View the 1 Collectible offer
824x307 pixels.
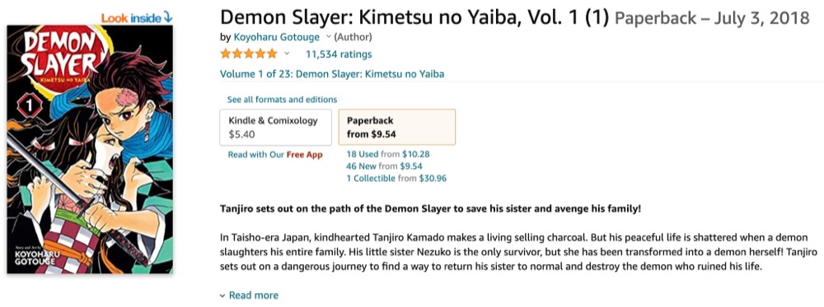[x=371, y=179]
